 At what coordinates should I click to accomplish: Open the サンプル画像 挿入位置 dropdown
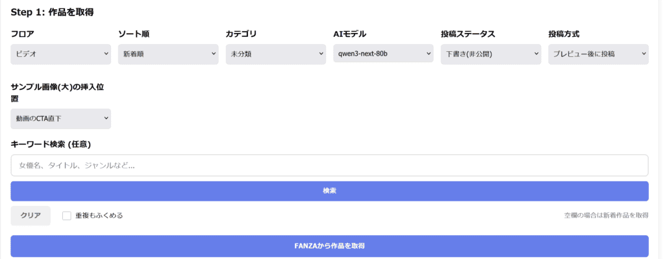(60, 118)
